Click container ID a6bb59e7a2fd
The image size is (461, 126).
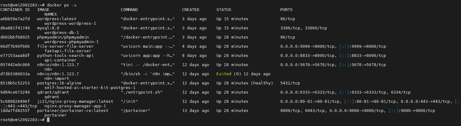point(15,19)
